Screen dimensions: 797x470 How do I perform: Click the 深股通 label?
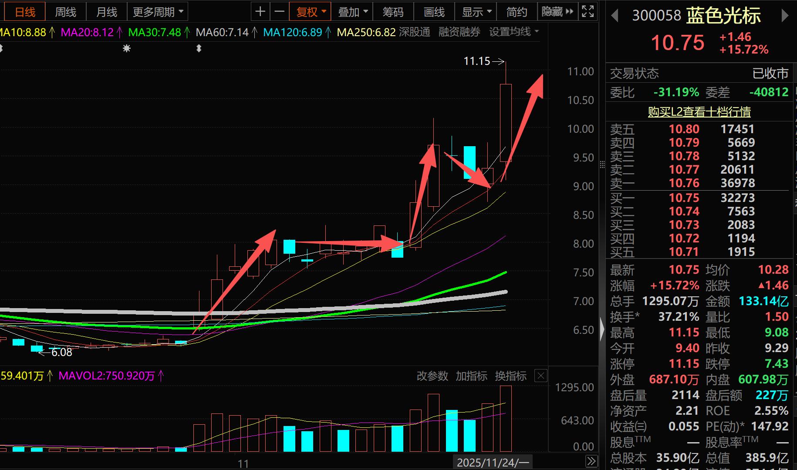(x=414, y=32)
